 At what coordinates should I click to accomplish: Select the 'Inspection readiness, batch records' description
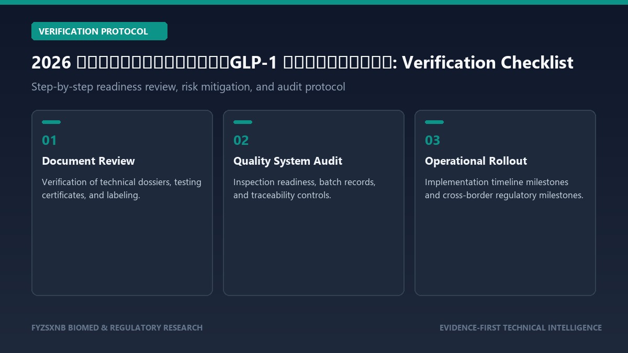305,189
